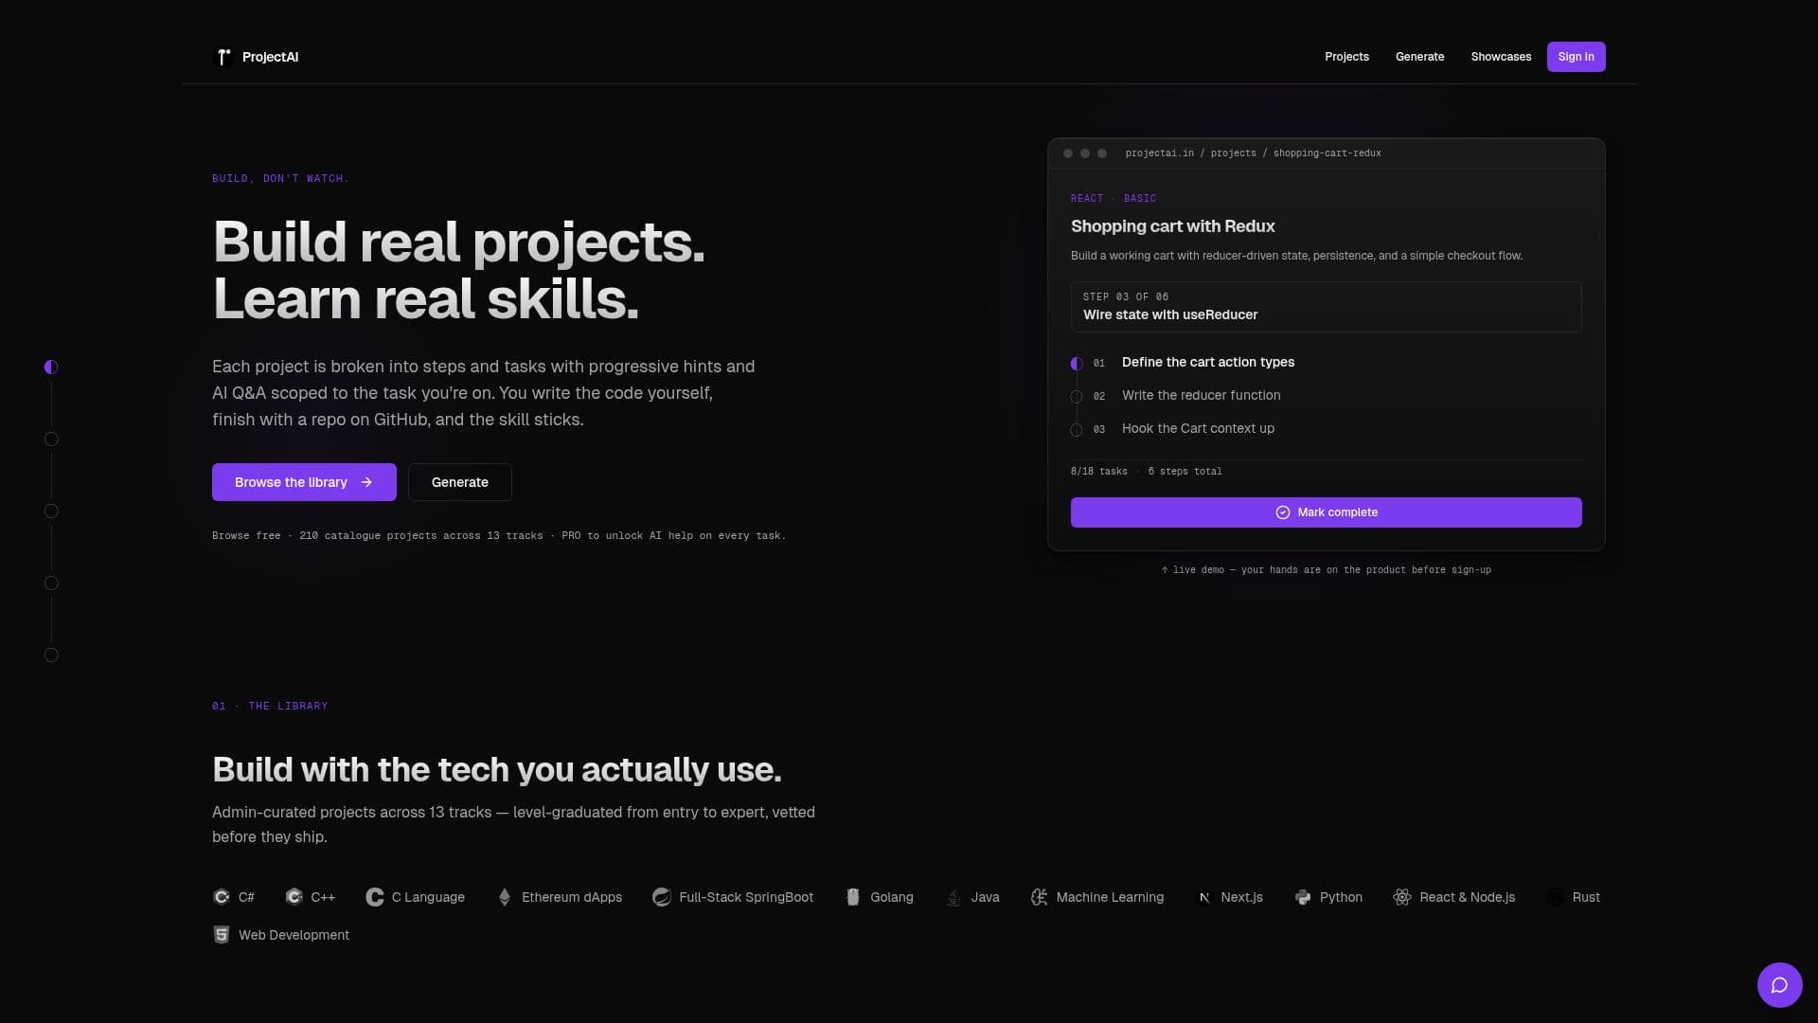Click the Step 03 of 06 card
This screenshot has height=1023, width=1818.
coord(1326,307)
